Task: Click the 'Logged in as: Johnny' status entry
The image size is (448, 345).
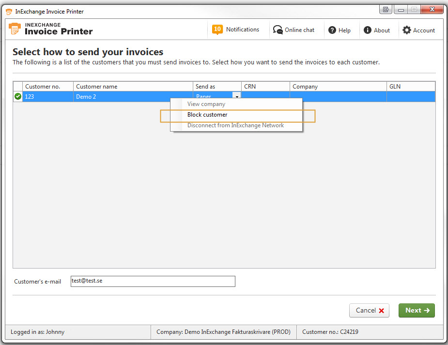Action: [x=38, y=332]
